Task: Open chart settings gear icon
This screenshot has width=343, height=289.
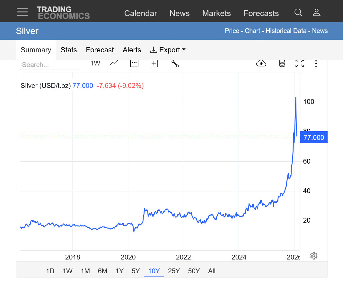Action: click(x=314, y=256)
